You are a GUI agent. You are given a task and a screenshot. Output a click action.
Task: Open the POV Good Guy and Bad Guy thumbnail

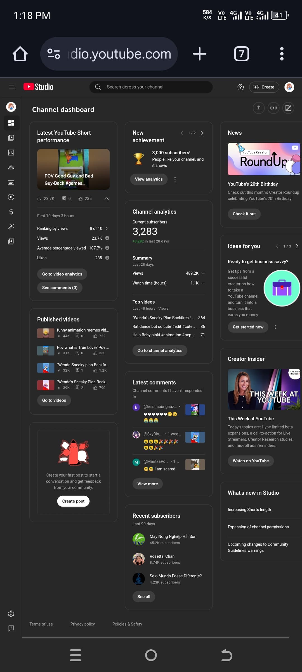point(73,169)
